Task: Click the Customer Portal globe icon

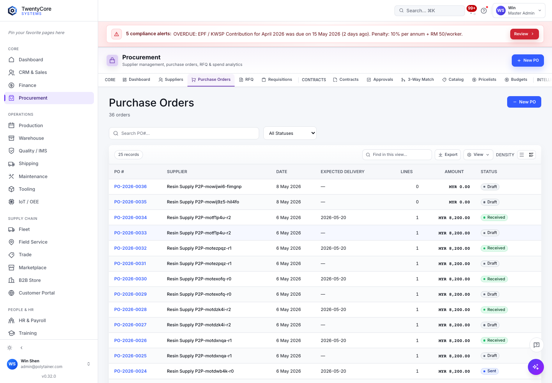Action: (11, 293)
